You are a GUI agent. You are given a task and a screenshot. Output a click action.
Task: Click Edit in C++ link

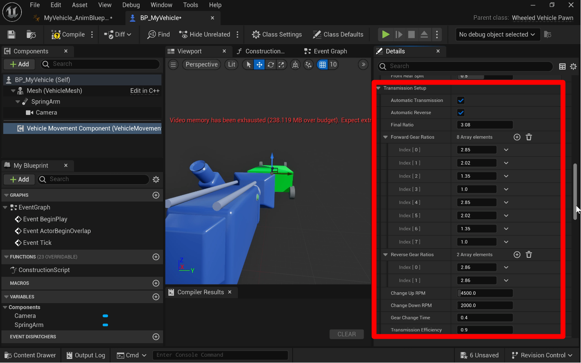[145, 91]
